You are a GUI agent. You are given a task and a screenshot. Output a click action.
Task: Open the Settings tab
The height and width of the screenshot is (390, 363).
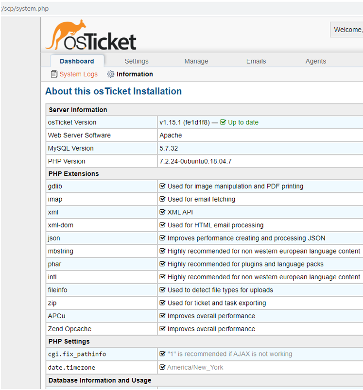click(x=137, y=61)
